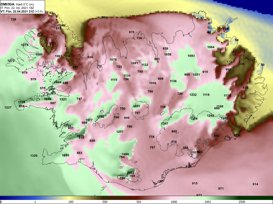Select the value 1135
Screen dimensions: 273x204
[x=127, y=76]
